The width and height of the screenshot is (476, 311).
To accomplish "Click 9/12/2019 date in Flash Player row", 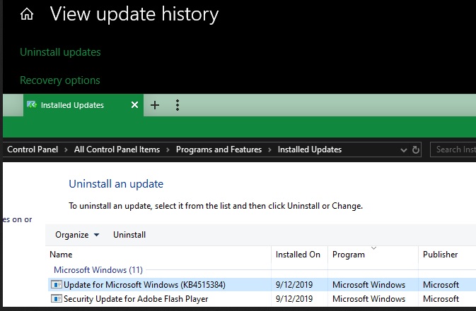I will pyautogui.click(x=294, y=299).
